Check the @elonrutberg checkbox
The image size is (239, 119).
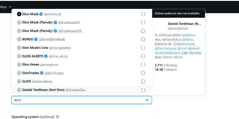point(143,81)
